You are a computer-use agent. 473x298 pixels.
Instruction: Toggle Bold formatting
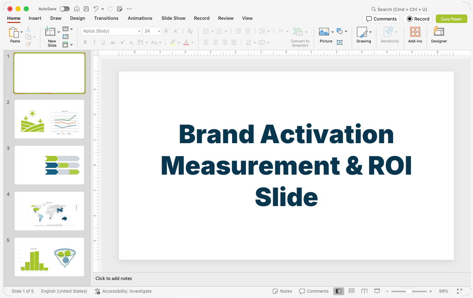[85, 42]
